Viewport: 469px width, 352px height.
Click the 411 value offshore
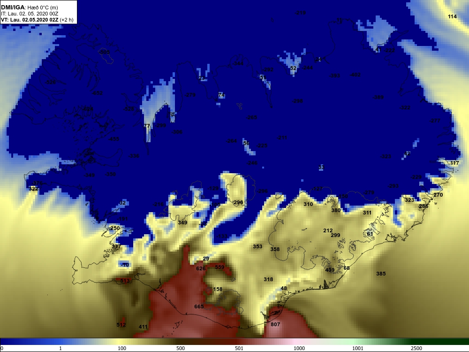pyautogui.click(x=143, y=327)
